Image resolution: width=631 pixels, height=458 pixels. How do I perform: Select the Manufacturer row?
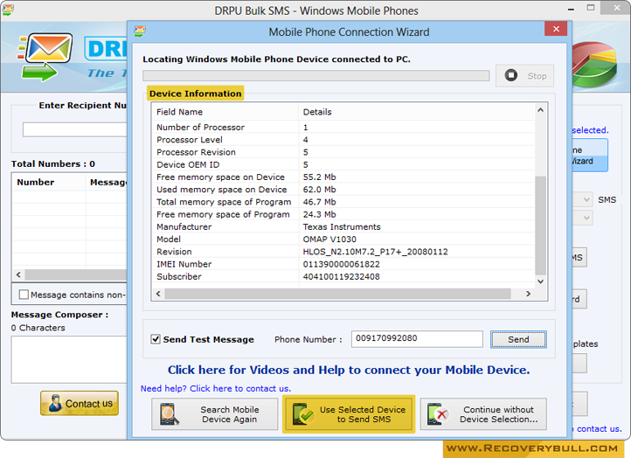343,227
